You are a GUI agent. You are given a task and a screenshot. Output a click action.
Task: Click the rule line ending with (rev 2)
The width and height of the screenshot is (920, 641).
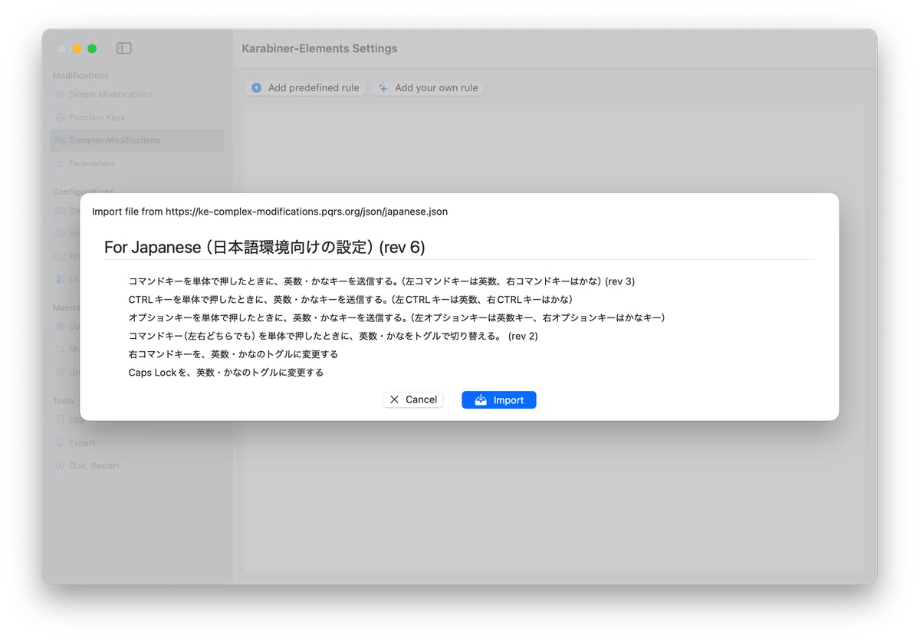333,336
